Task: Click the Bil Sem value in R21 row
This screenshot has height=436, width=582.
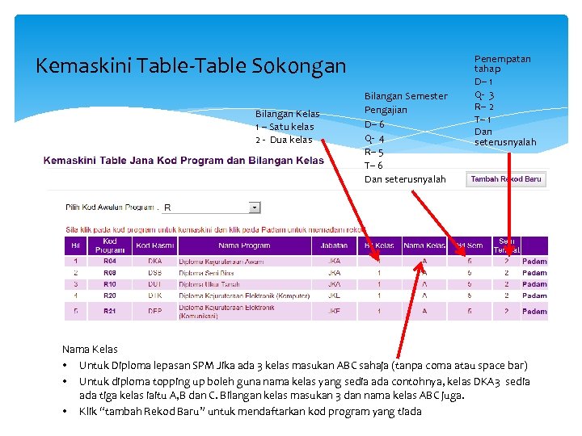Action: pos(470,311)
